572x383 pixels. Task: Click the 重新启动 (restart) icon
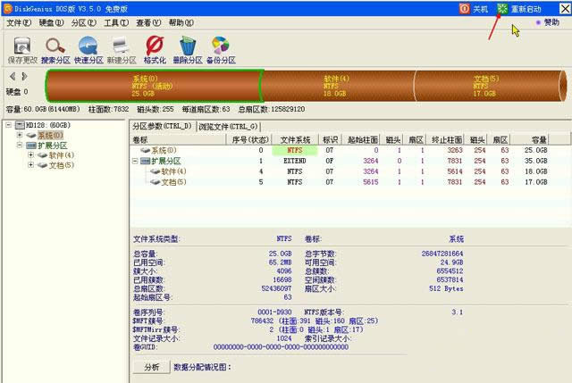(x=505, y=8)
